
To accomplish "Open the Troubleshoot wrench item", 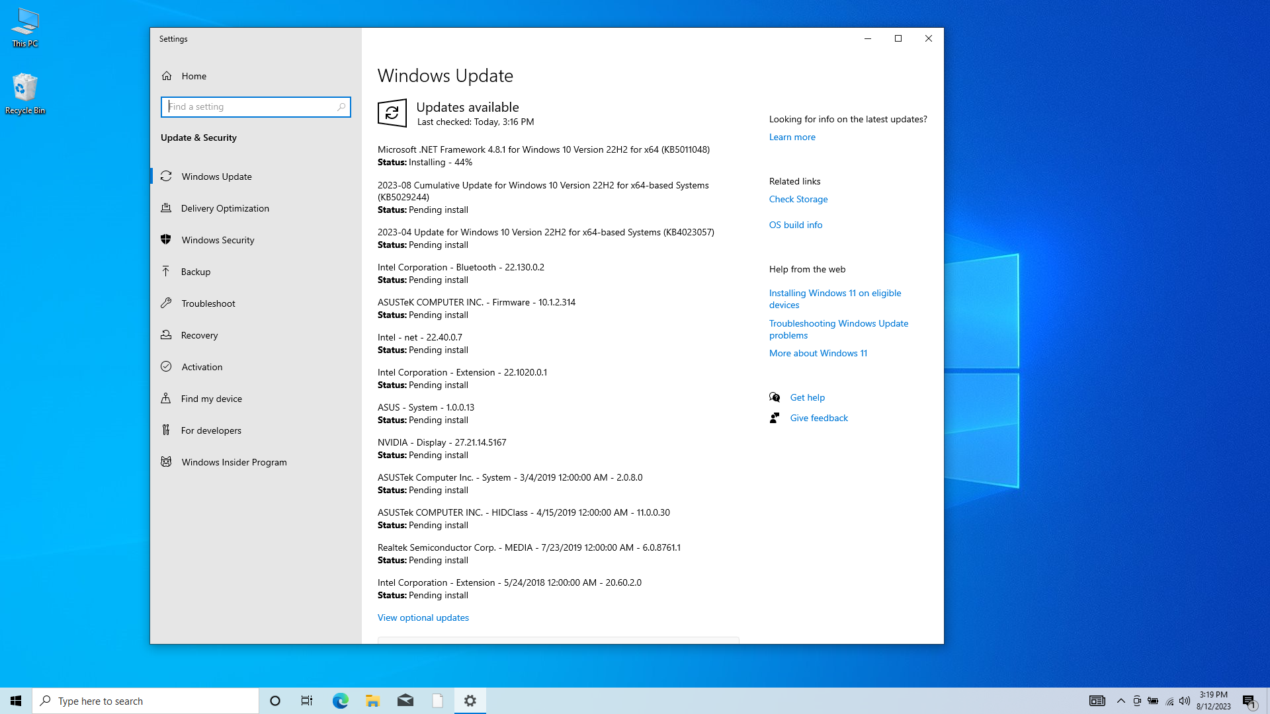I will pos(208,303).
